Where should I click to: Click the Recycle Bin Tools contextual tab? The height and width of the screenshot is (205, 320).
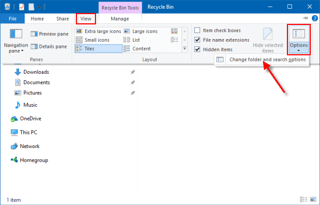120,8
